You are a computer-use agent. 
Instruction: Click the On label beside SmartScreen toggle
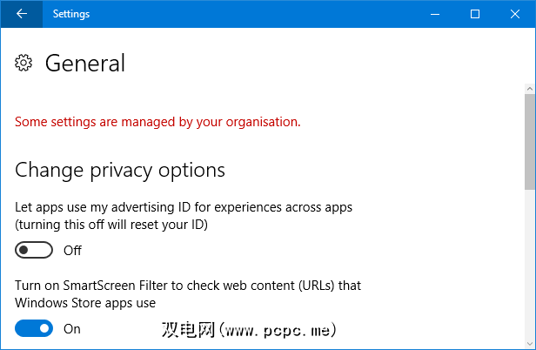[72, 329]
